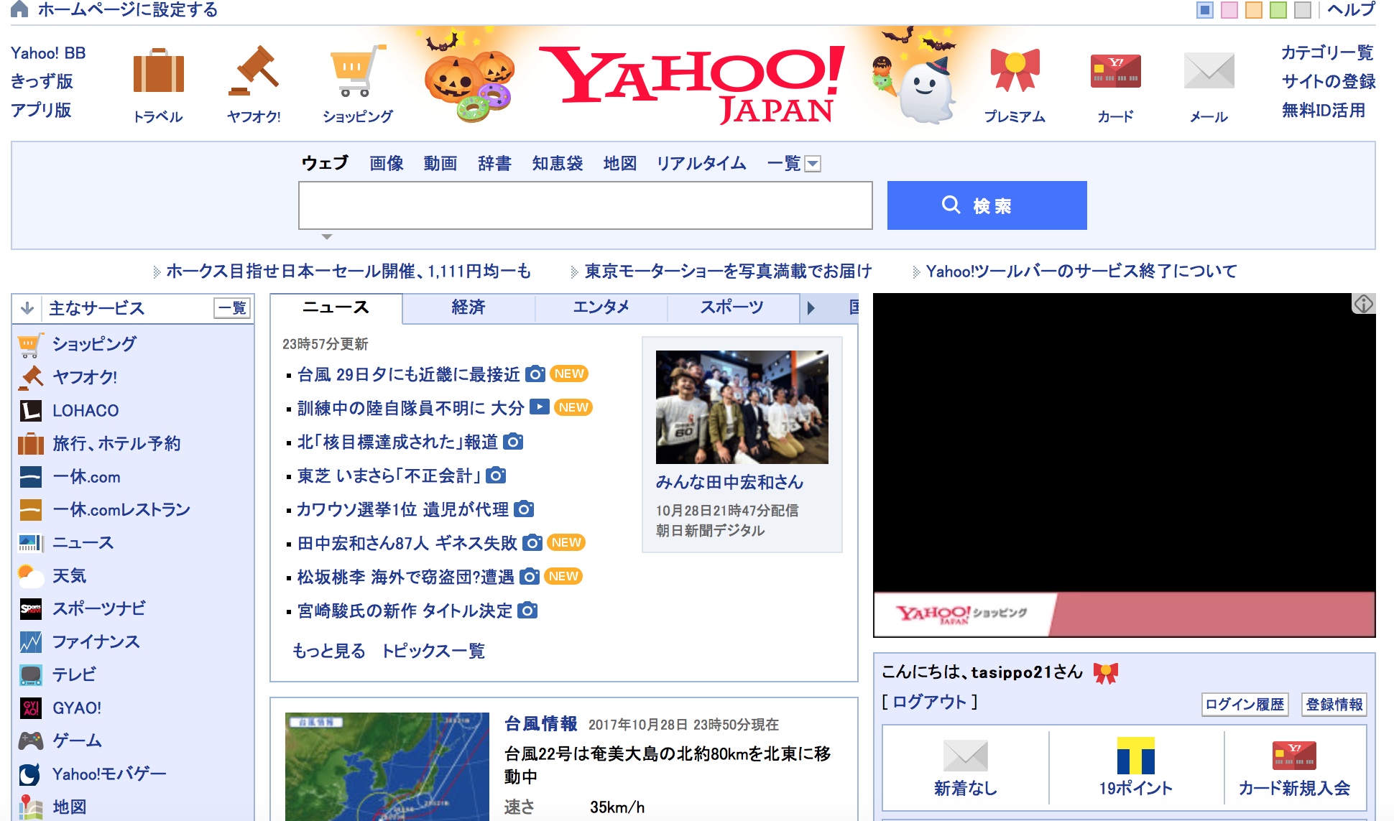Select the pink theme color swatch
Viewport: 1394px width, 821px height.
tap(1229, 9)
